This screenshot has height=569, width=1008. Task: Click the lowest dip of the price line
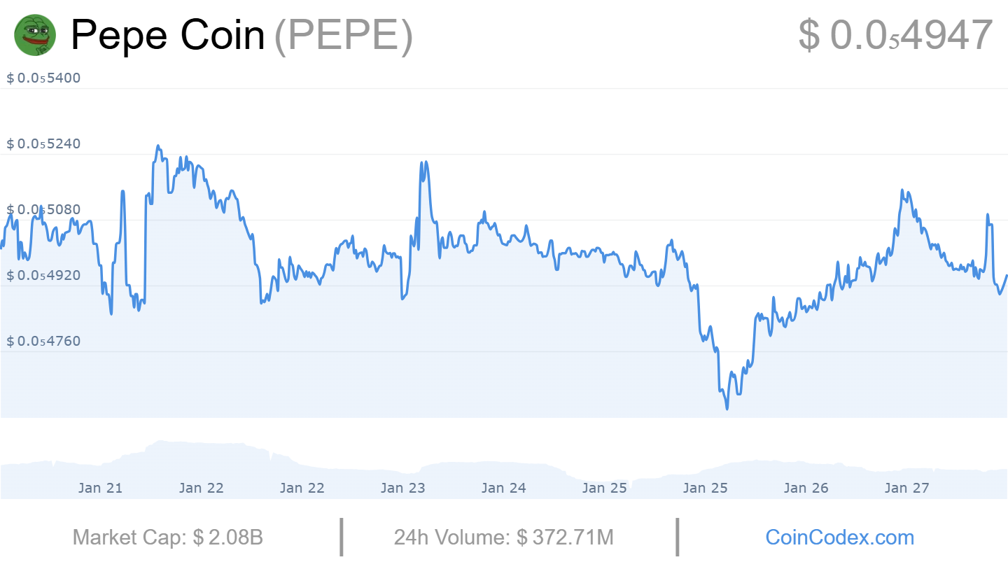point(727,409)
